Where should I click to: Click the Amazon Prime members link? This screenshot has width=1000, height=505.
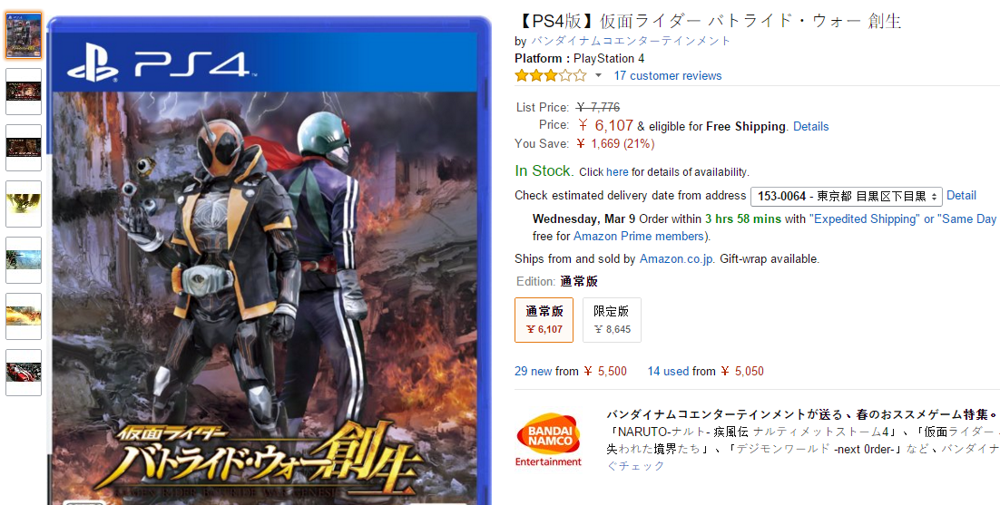point(639,237)
